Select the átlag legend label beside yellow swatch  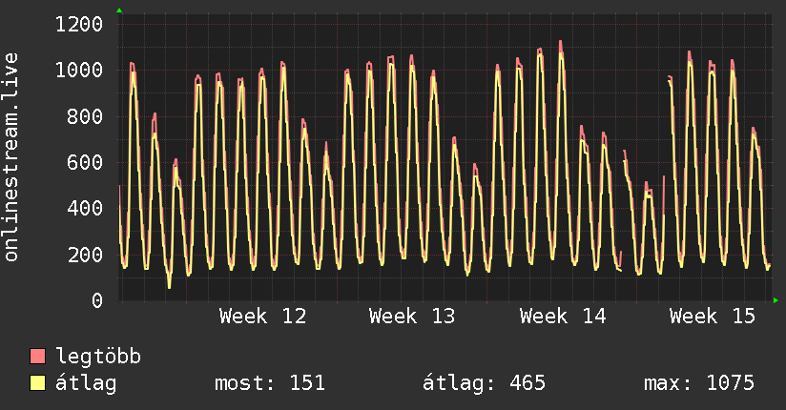86,383
